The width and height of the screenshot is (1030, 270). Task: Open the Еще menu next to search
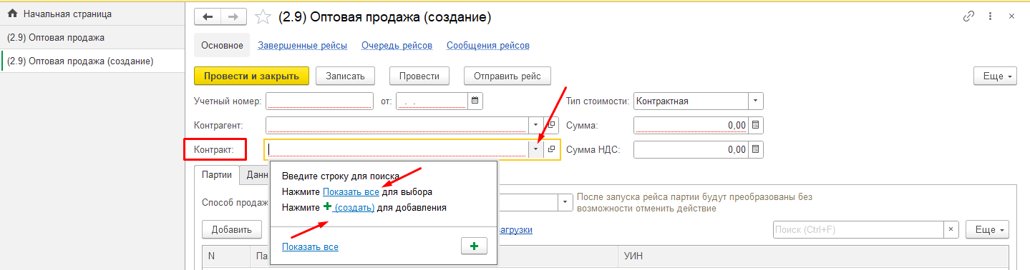[988, 229]
